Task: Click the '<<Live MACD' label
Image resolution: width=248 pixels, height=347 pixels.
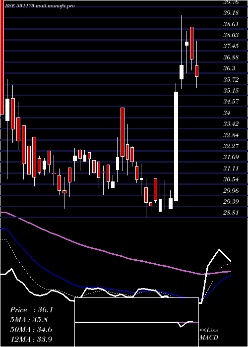Action: [x=209, y=334]
